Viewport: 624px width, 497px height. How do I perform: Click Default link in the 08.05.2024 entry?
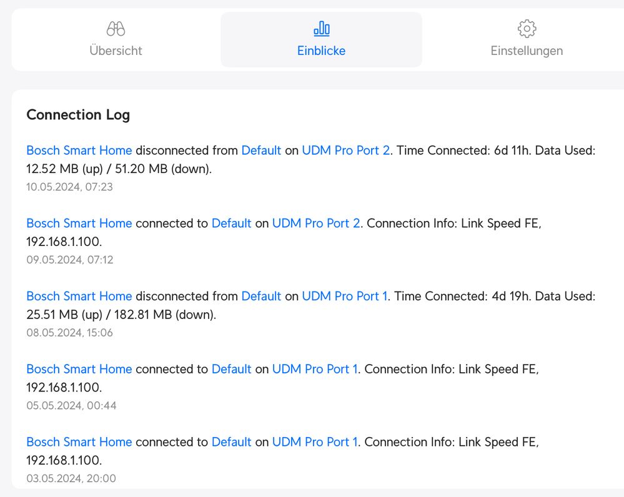261,297
